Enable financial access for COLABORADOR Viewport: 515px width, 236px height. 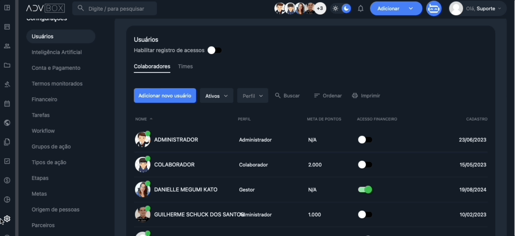click(x=365, y=165)
